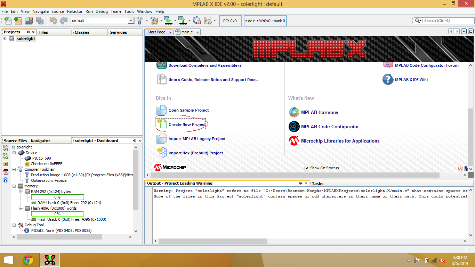Image resolution: width=475 pixels, height=267 pixels.
Task: Click the Dashboard breakpoint square icon
Action: [6, 164]
